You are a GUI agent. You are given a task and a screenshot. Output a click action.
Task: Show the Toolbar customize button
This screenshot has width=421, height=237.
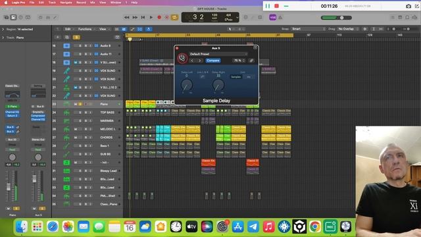click(x=28, y=18)
